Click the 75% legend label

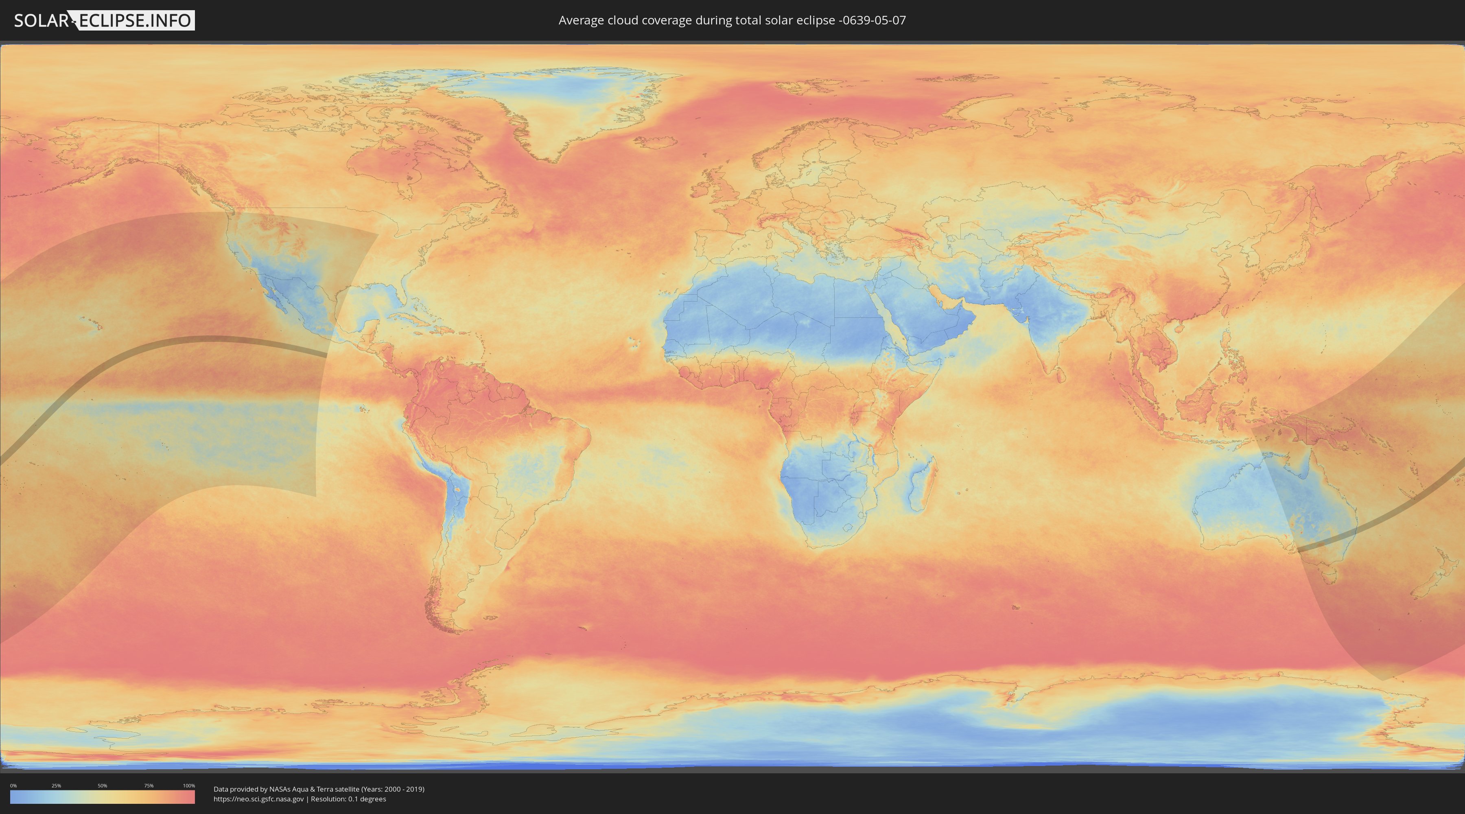pyautogui.click(x=149, y=786)
